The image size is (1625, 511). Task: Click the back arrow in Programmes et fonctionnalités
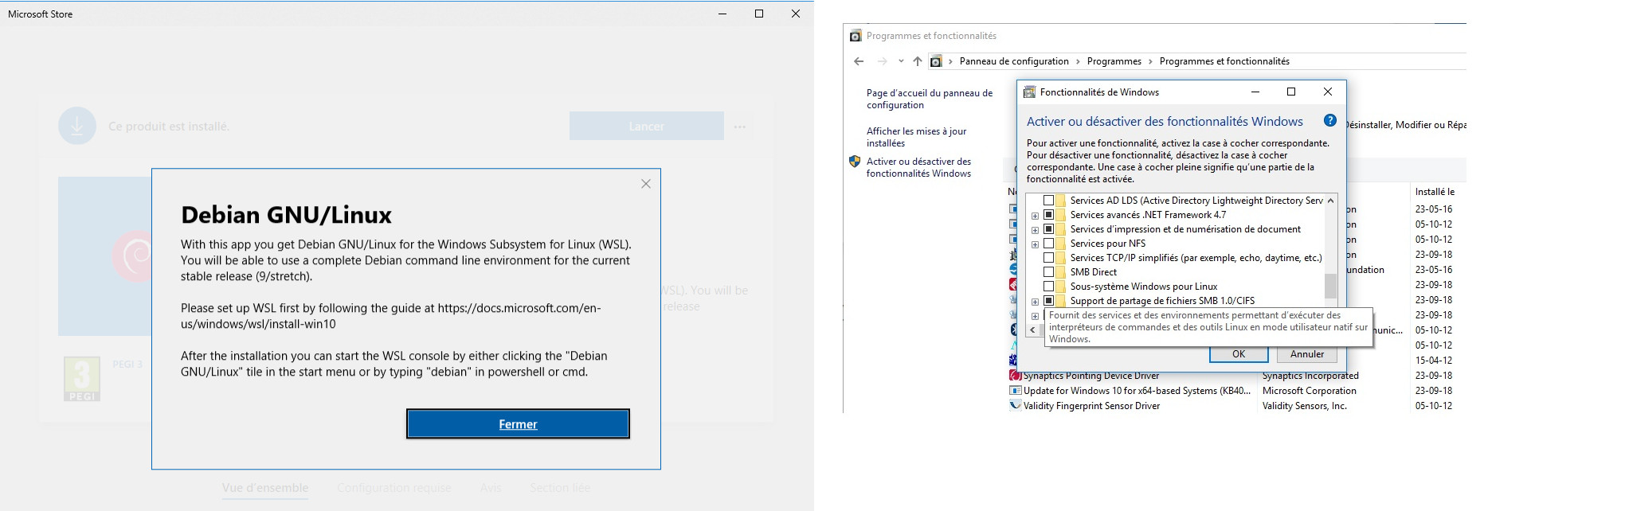coord(859,61)
